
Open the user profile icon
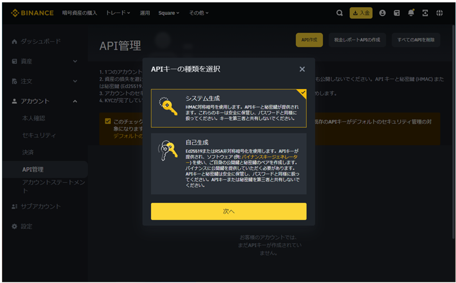tap(383, 13)
